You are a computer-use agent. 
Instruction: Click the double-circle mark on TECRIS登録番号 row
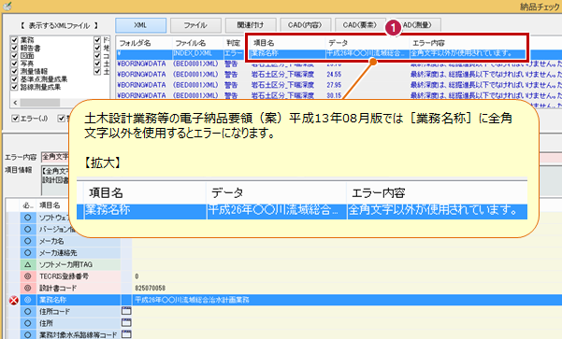pos(28,276)
